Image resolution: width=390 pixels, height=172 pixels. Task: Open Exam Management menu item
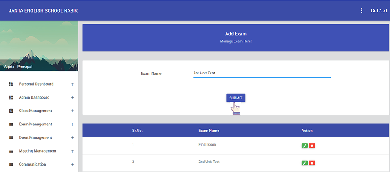pos(36,124)
